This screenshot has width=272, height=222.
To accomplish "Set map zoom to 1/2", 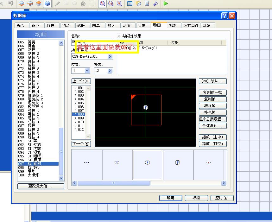I will point(111,3).
